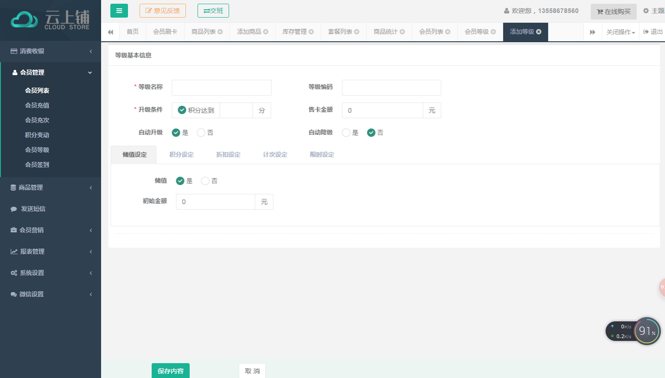Select 储值 否 radio option
The height and width of the screenshot is (378, 665).
pos(205,181)
